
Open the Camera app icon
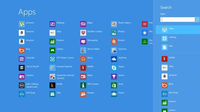click(x=22, y=77)
